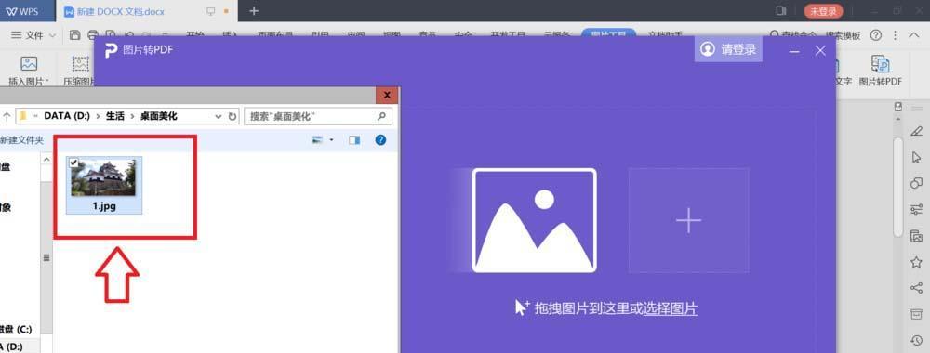
Task: Switch to the 新建 DOCX 文档.docx tab
Action: pyautogui.click(x=120, y=11)
